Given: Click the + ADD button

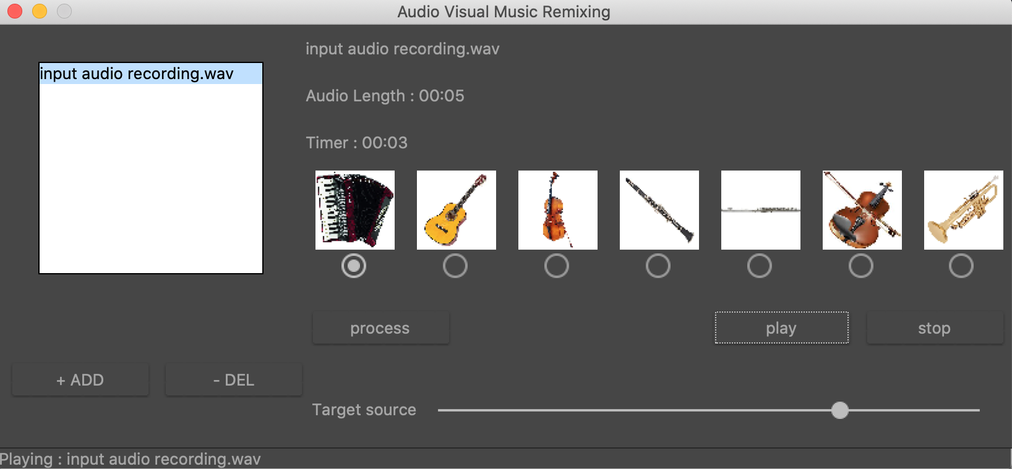Looking at the screenshot, I should [x=80, y=380].
